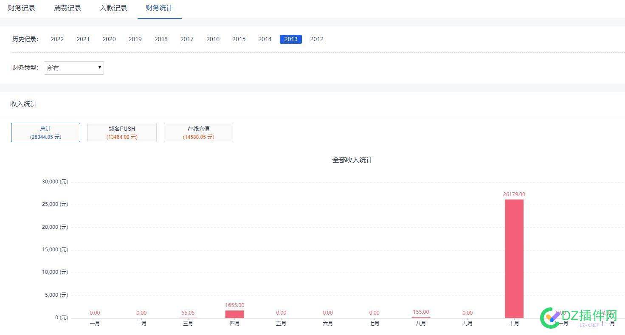Choose year 2022 in history records

tap(57, 39)
